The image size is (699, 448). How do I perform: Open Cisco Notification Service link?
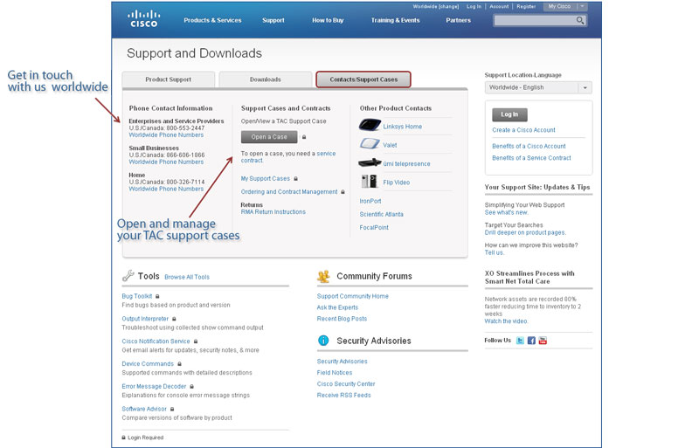(x=156, y=341)
